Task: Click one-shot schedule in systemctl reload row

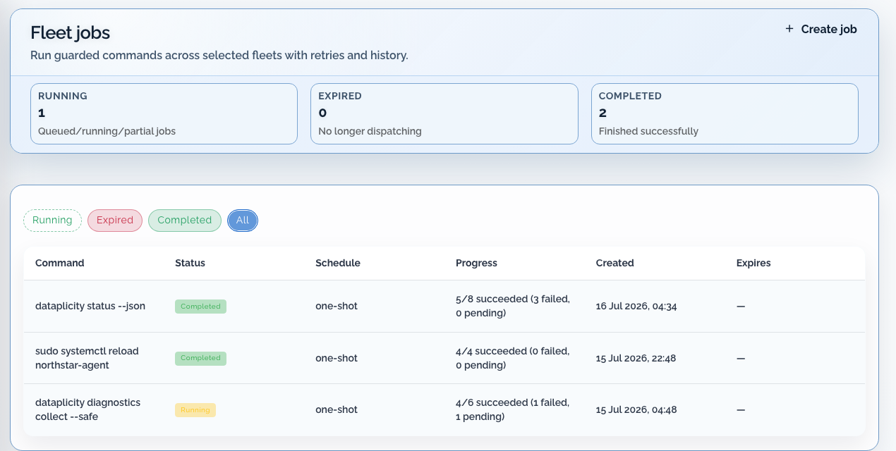Action: click(x=337, y=358)
